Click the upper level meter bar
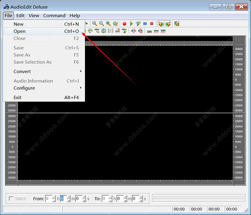 pos(198,195)
